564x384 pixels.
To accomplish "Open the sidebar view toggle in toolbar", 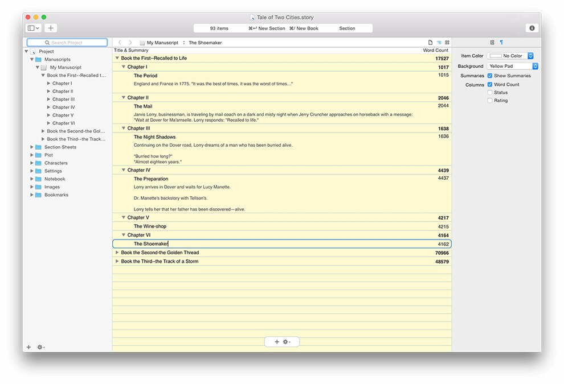I will tap(34, 28).
